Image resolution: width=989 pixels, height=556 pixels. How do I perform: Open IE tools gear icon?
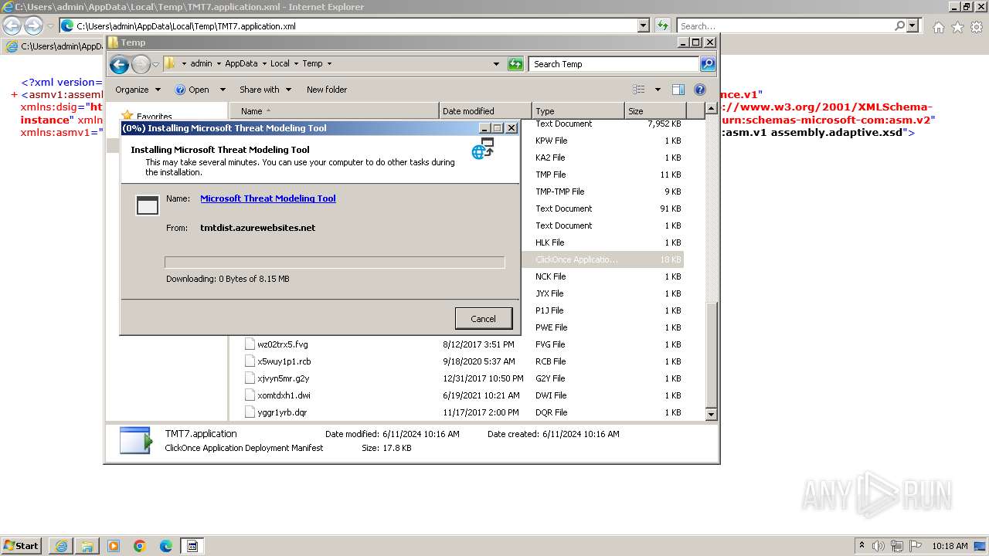976,27
